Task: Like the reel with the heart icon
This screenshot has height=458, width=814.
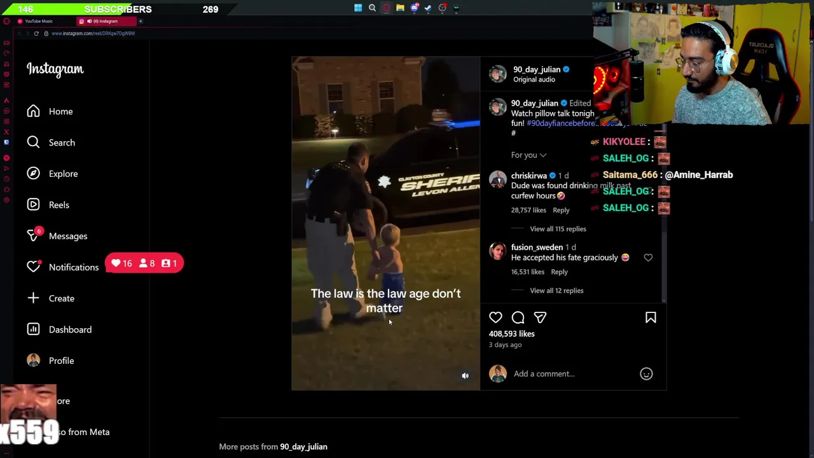Action: (x=495, y=317)
